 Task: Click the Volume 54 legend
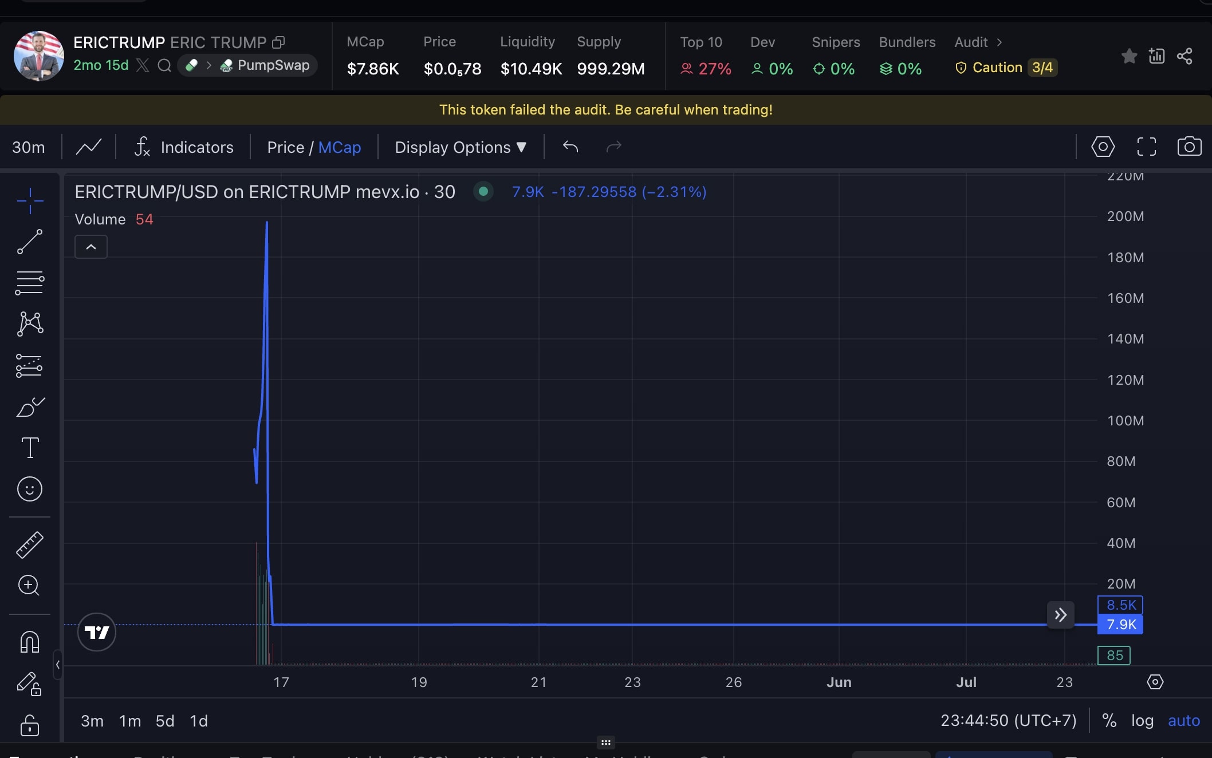coord(114,219)
